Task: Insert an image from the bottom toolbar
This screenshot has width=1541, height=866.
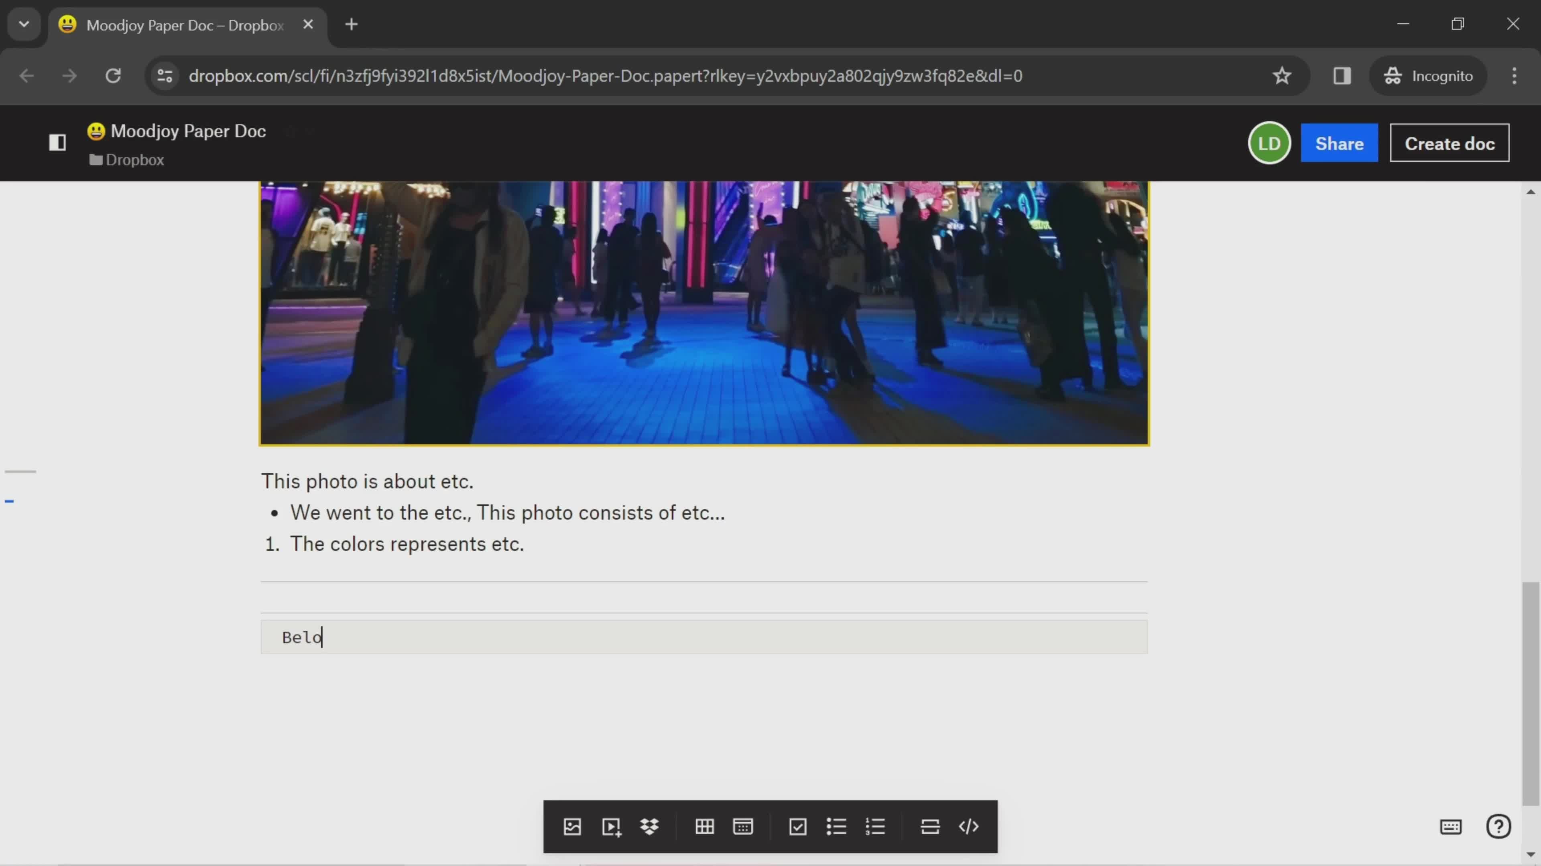Action: pyautogui.click(x=572, y=827)
